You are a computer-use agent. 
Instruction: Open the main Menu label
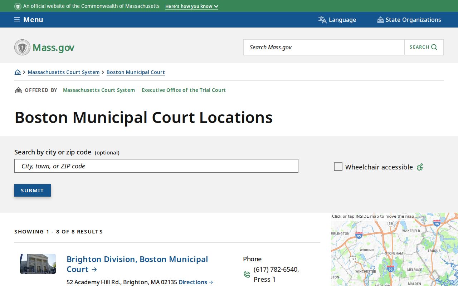click(x=33, y=20)
